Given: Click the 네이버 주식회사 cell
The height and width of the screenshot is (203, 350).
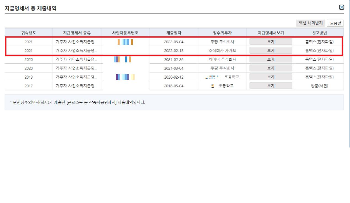Looking at the screenshot, I should (222, 59).
